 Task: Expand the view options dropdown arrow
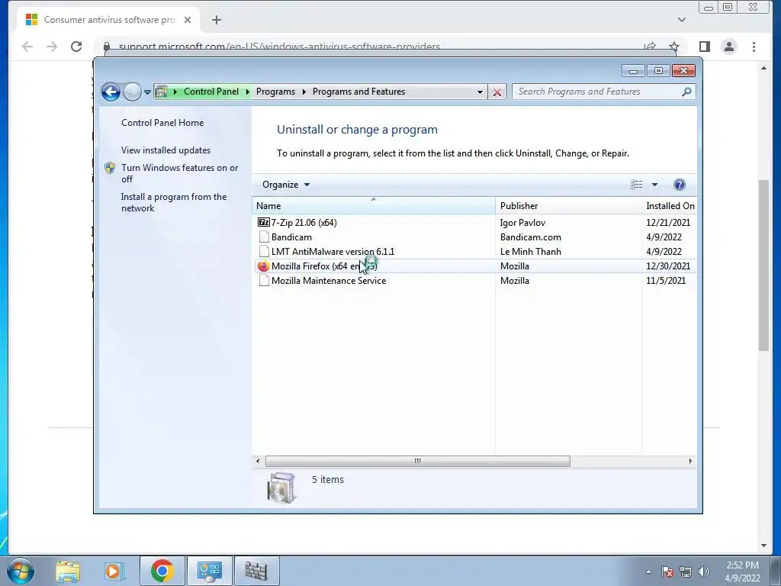pos(654,185)
